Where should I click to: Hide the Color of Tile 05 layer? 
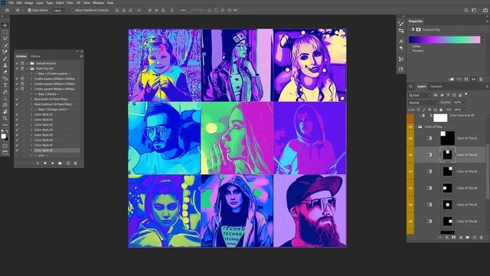pos(410,205)
